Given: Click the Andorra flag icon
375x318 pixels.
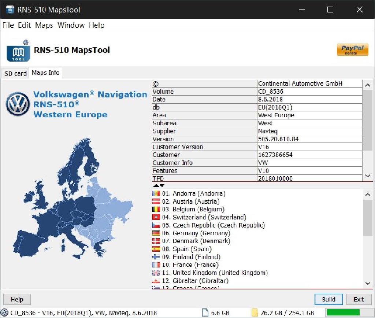Looking at the screenshot, I should tap(156, 193).
